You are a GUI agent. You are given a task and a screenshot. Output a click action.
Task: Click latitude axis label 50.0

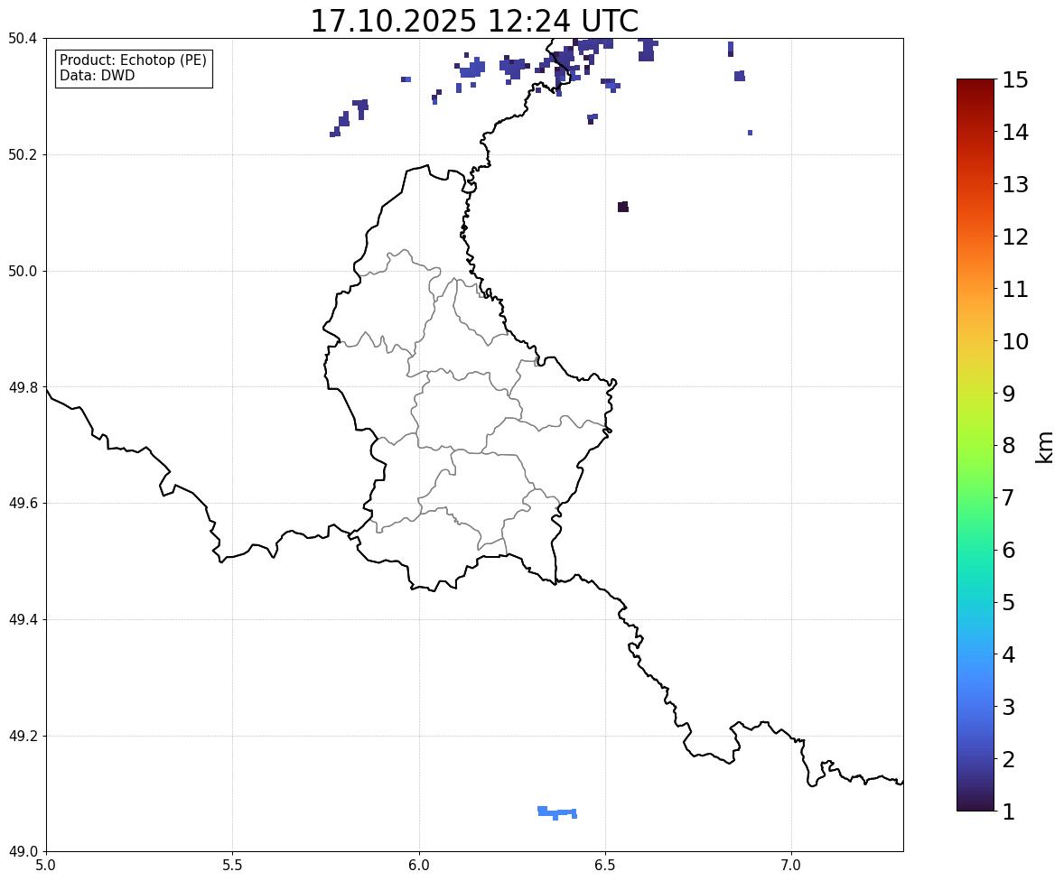(x=22, y=272)
